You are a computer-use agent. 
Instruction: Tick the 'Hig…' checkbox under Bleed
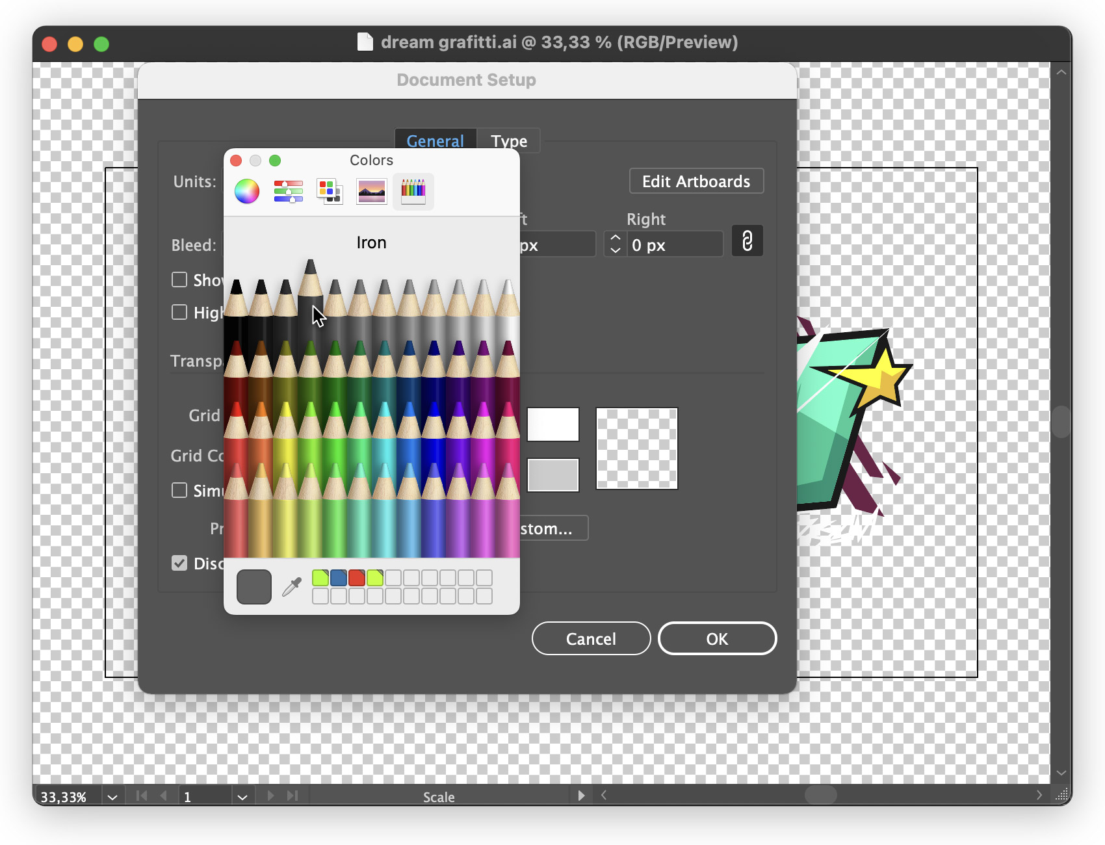tap(179, 312)
